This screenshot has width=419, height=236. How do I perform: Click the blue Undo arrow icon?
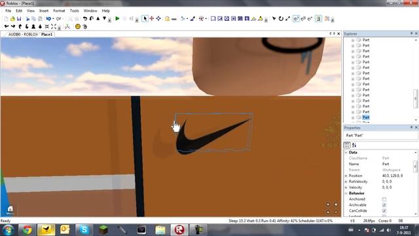coord(48,19)
